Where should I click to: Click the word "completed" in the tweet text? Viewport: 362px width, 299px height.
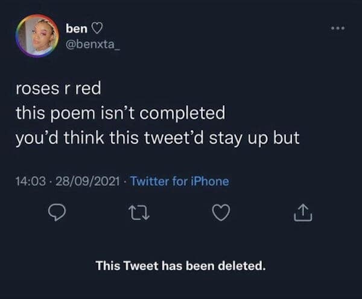186,113
